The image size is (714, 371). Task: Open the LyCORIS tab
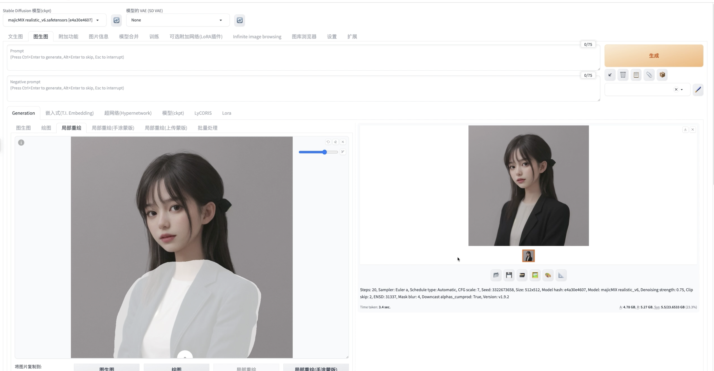203,113
